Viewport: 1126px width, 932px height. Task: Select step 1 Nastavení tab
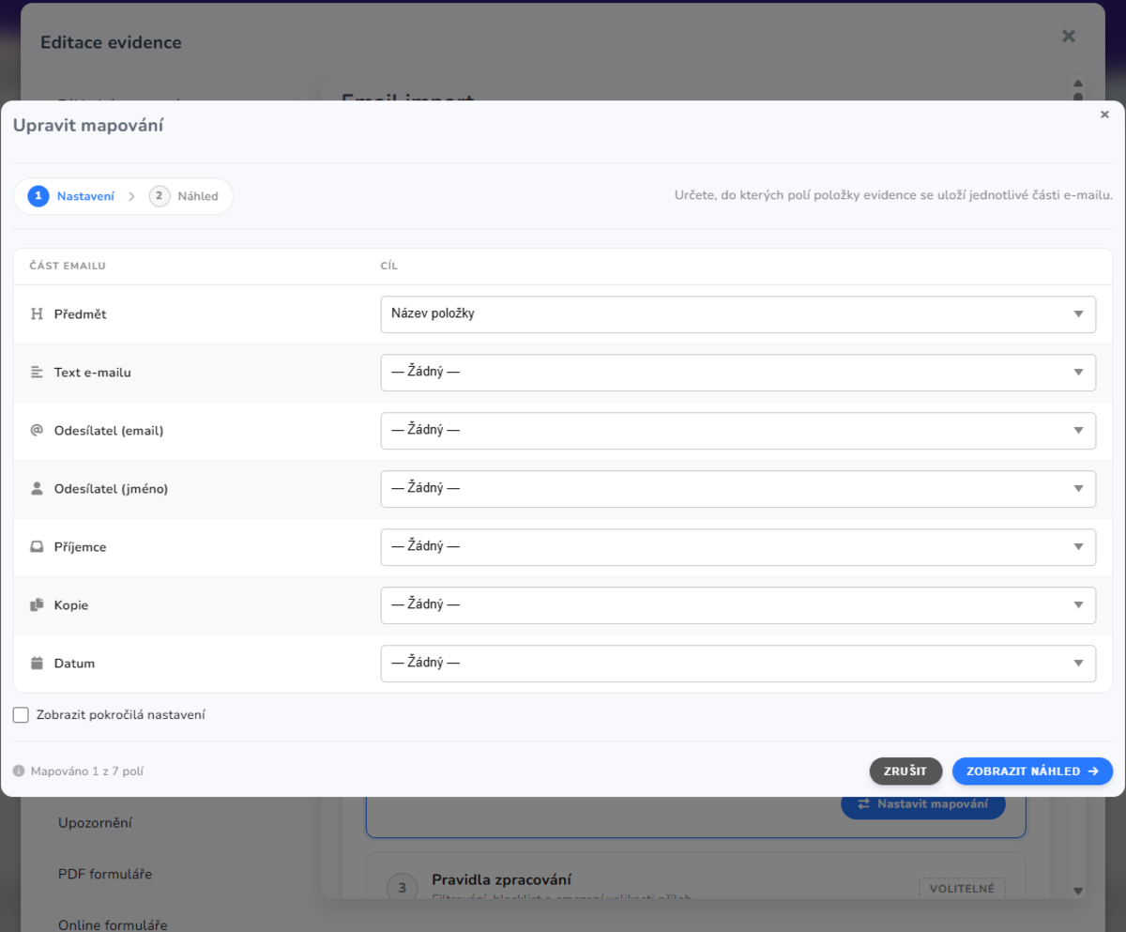click(72, 196)
